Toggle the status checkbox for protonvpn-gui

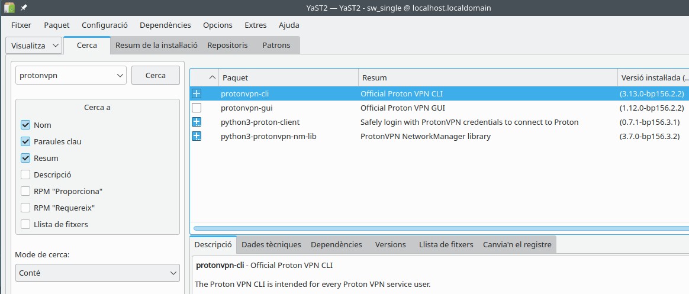click(x=197, y=108)
